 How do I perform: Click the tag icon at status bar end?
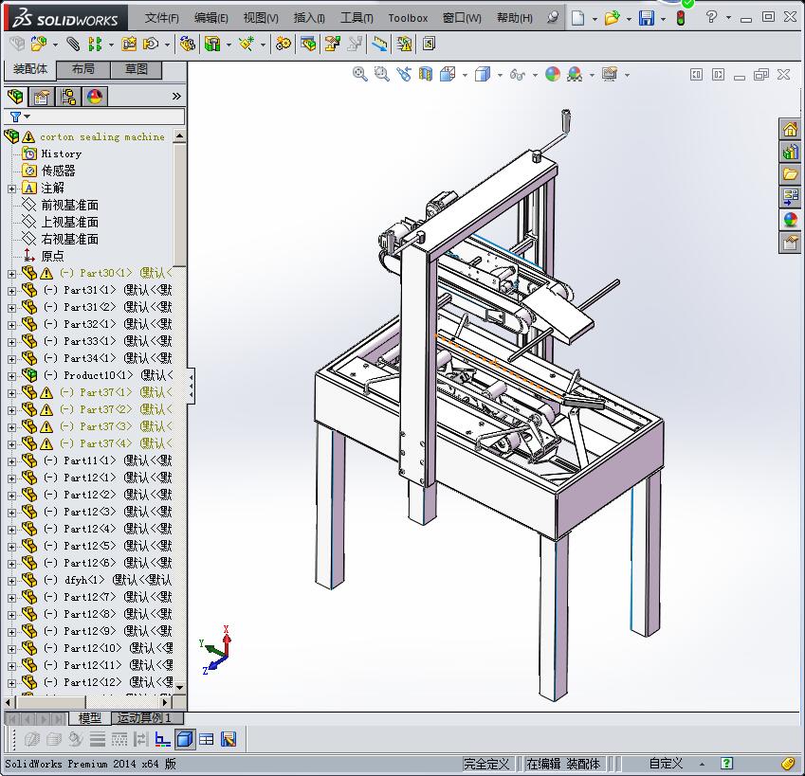tap(788, 764)
